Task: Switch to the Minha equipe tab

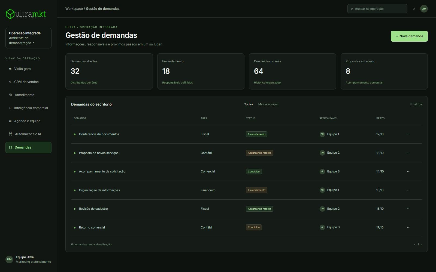Action: [268, 104]
